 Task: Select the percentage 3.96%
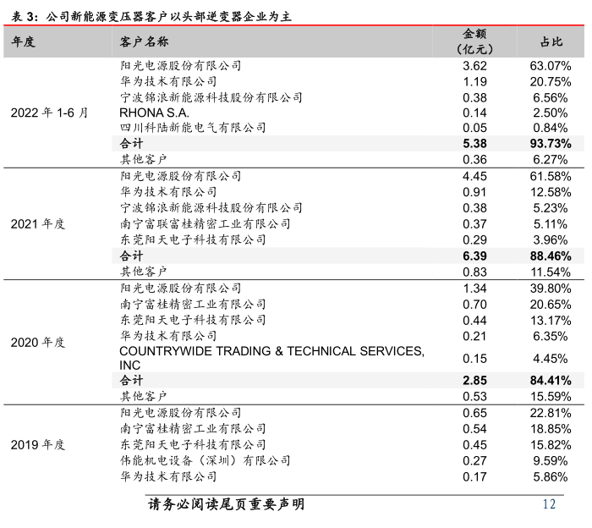[550, 239]
